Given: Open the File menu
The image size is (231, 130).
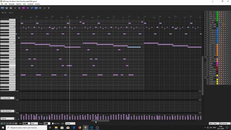Looking at the screenshot, I should pyautogui.click(x=2, y=4).
